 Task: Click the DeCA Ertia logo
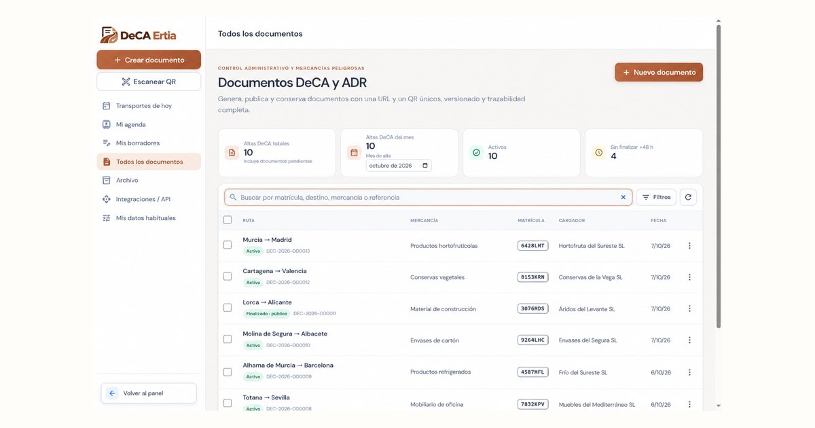pos(138,35)
